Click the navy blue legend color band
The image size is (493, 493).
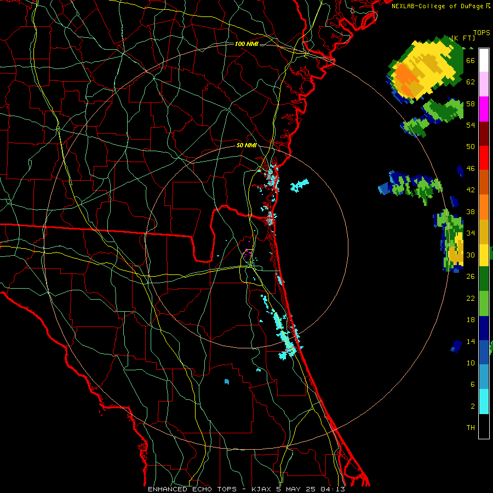click(484, 328)
